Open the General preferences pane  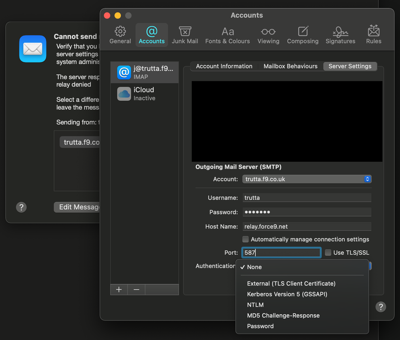[x=120, y=35]
